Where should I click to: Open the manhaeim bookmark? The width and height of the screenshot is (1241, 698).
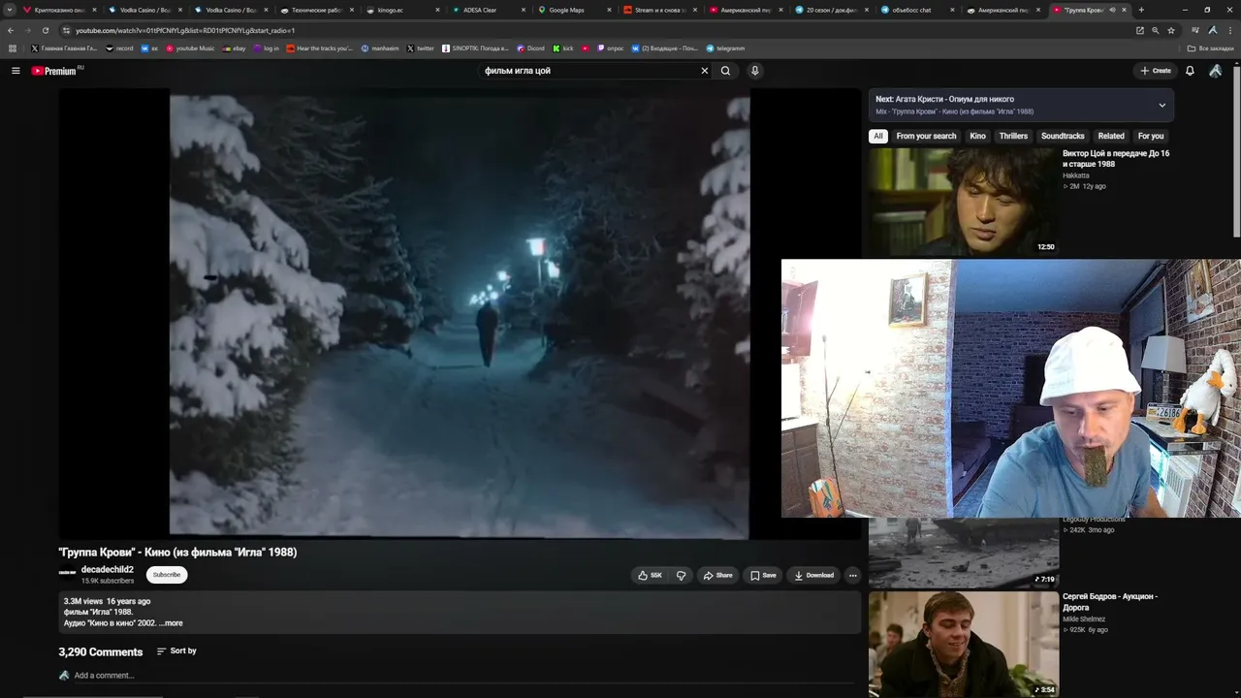[x=379, y=48]
